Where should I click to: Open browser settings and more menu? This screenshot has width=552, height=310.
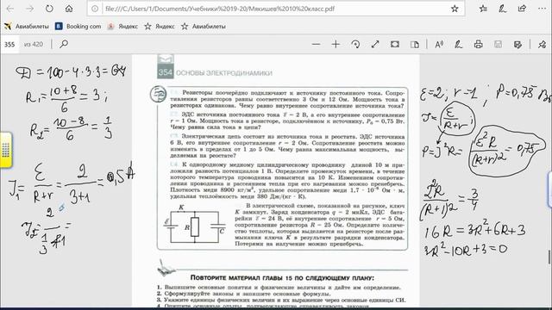coord(542,9)
